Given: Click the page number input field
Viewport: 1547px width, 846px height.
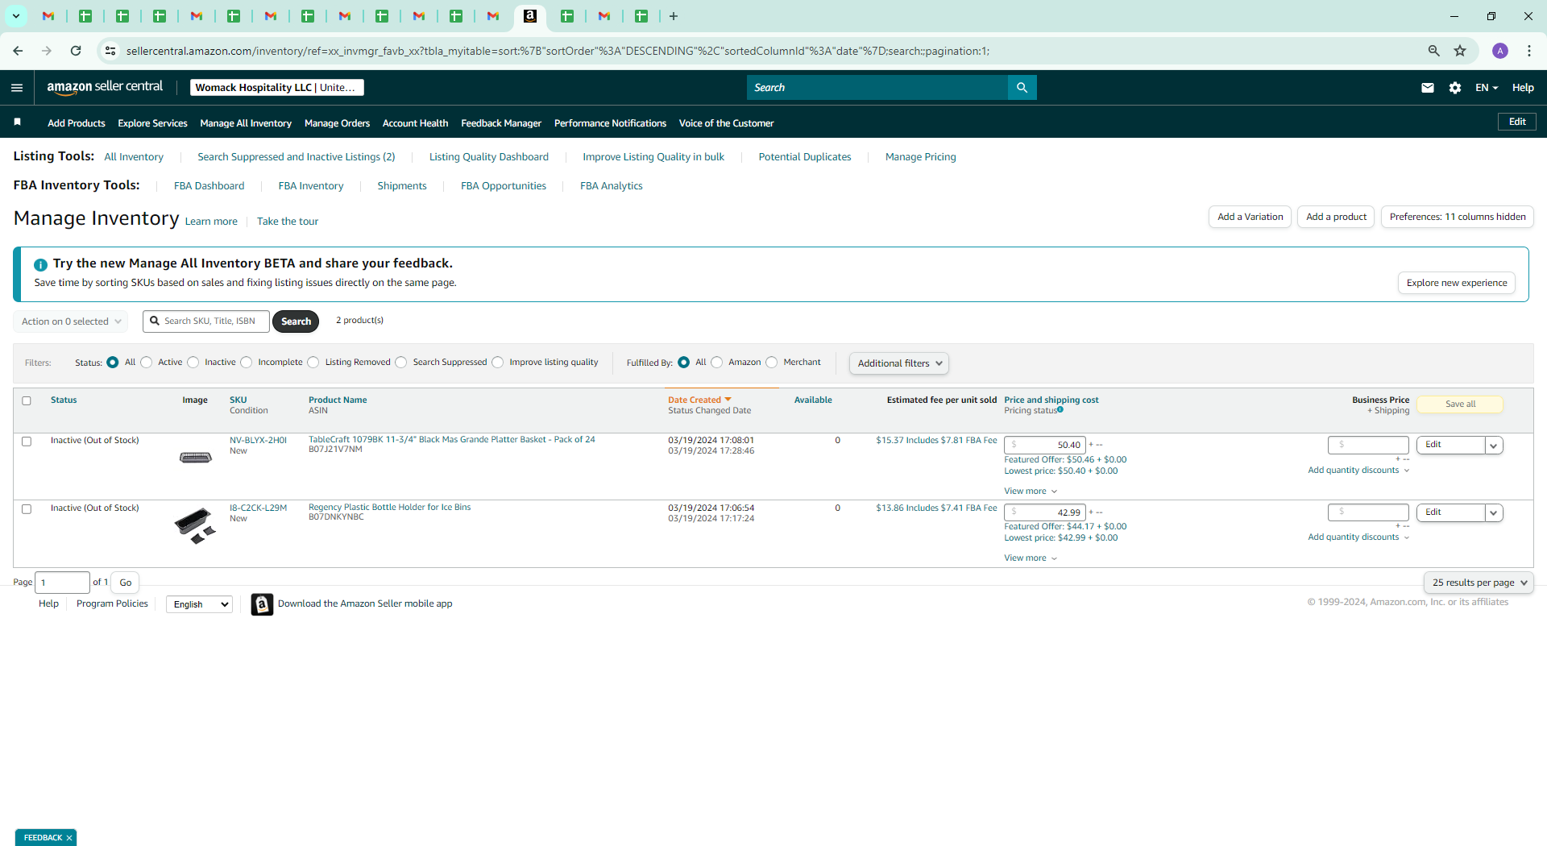Looking at the screenshot, I should [x=62, y=583].
